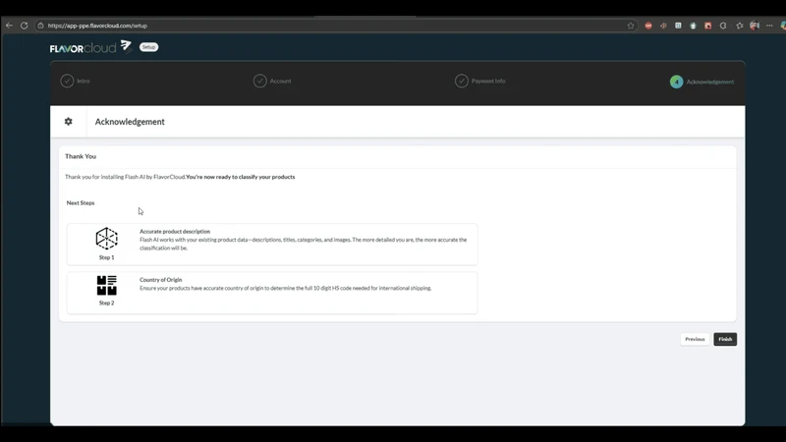Click the Step 1 cube package icon

coord(107,239)
